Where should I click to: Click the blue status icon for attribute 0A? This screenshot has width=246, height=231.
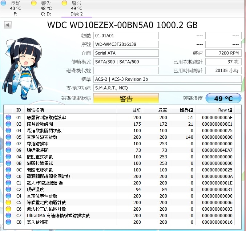coord(8,157)
